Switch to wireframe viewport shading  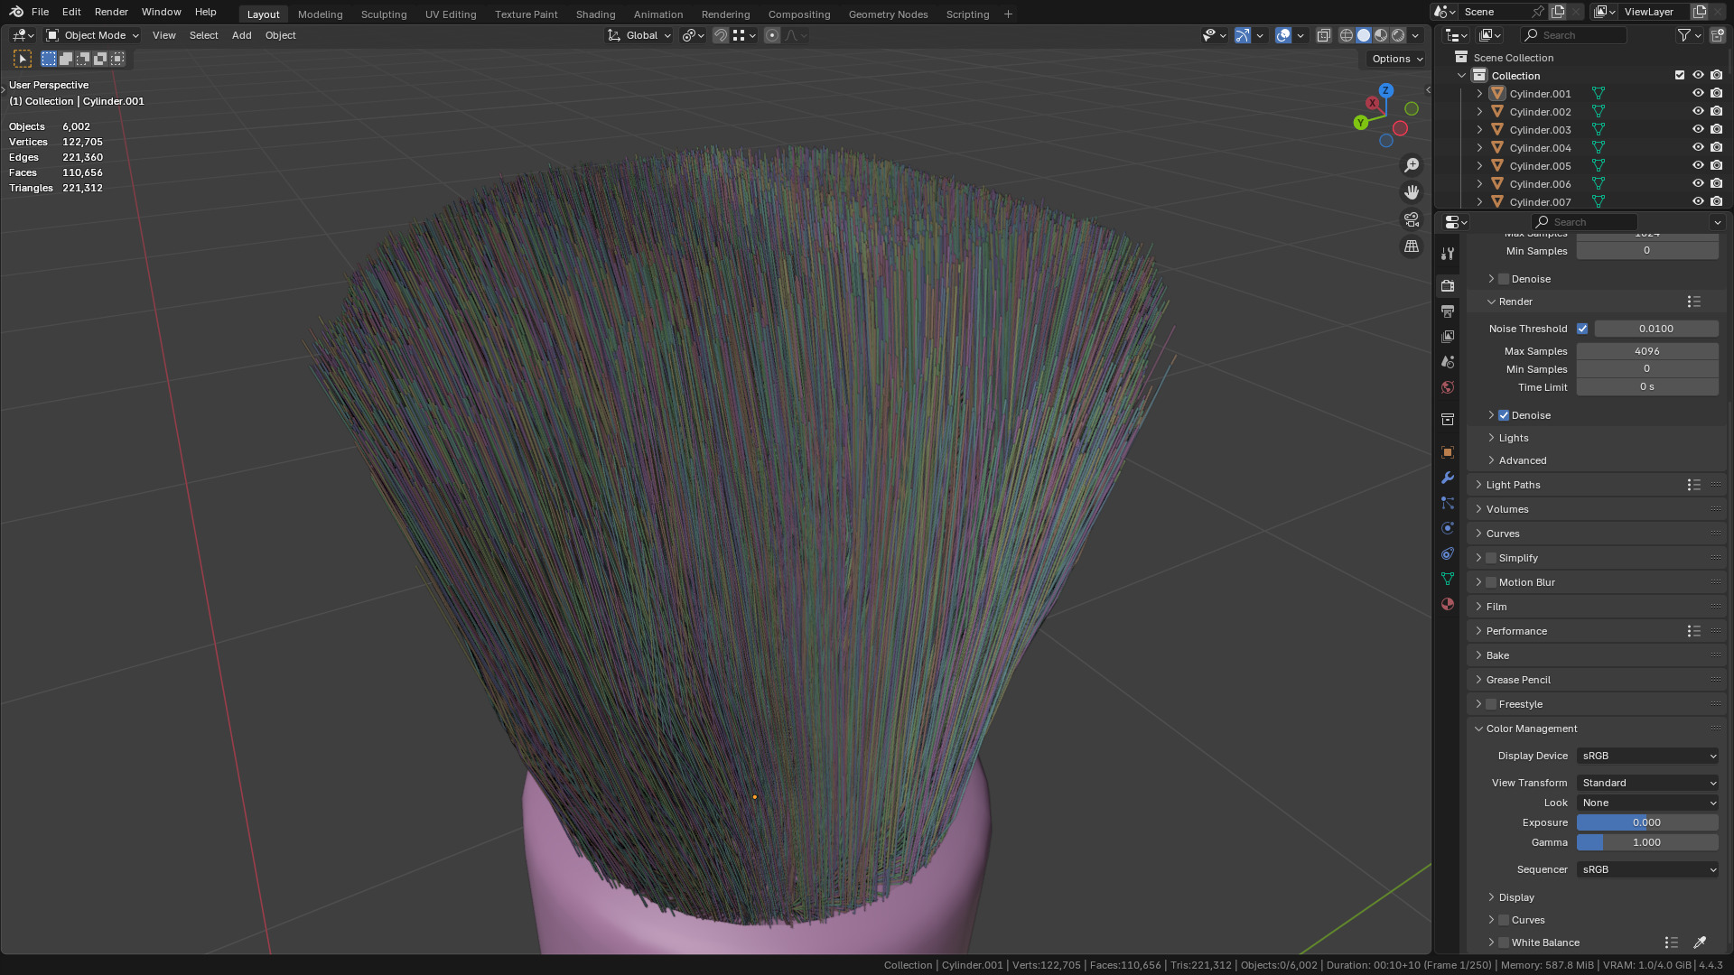[1347, 35]
